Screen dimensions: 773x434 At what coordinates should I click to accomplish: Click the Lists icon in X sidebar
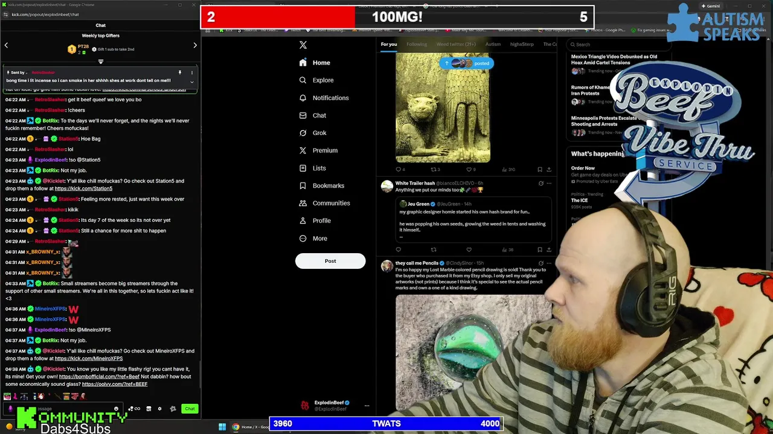(x=303, y=168)
